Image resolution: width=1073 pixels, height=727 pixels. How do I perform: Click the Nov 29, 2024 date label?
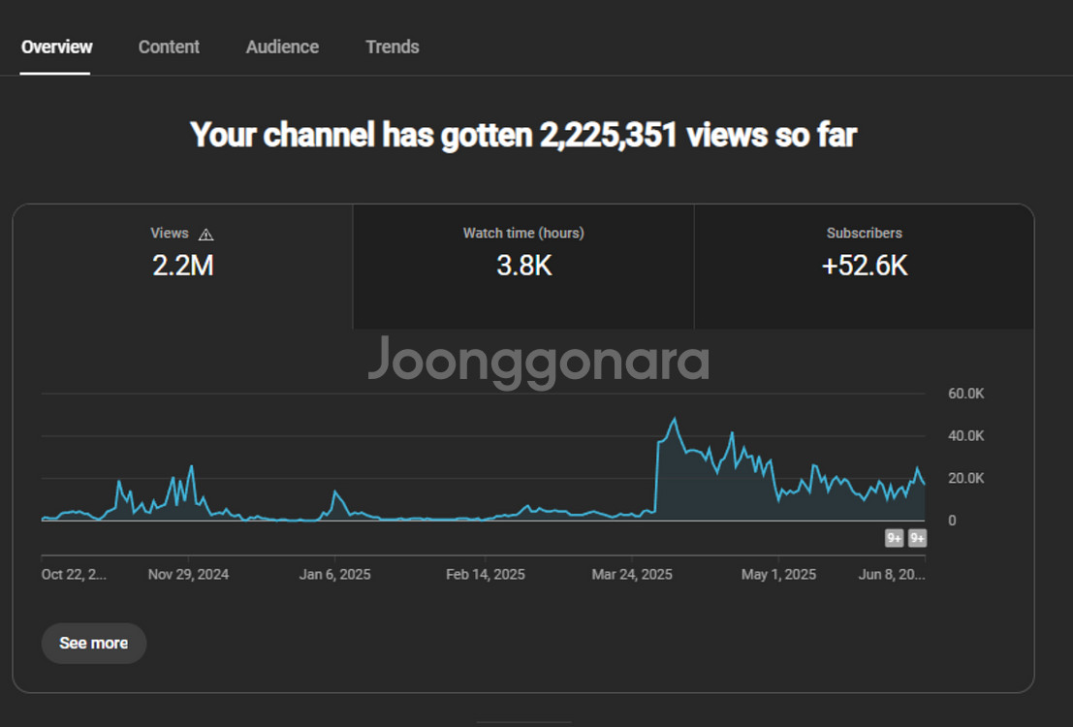pyautogui.click(x=188, y=575)
